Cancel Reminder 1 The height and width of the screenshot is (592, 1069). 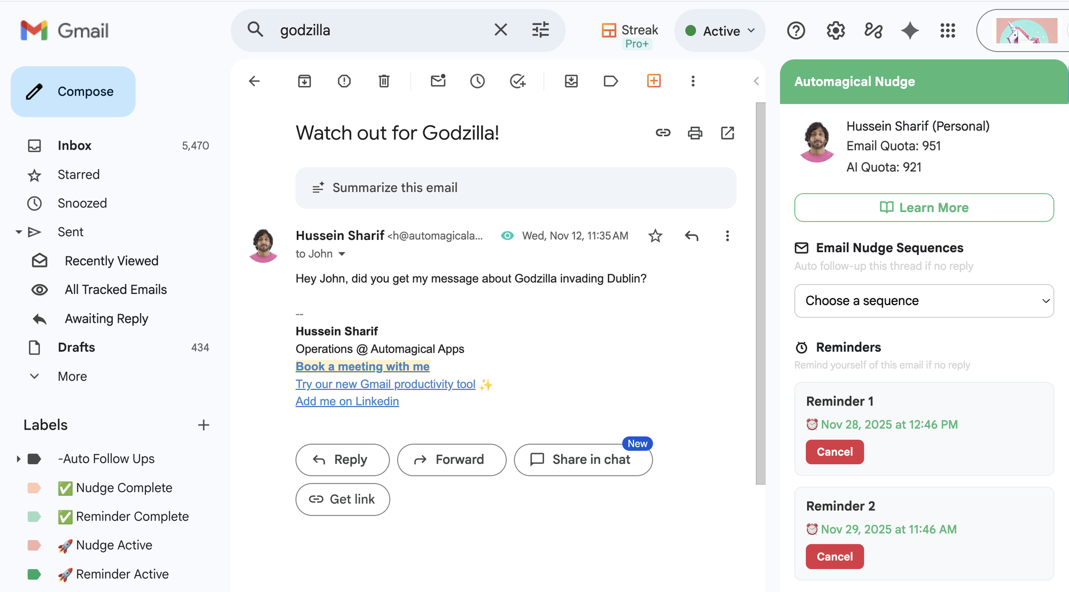pyautogui.click(x=834, y=452)
